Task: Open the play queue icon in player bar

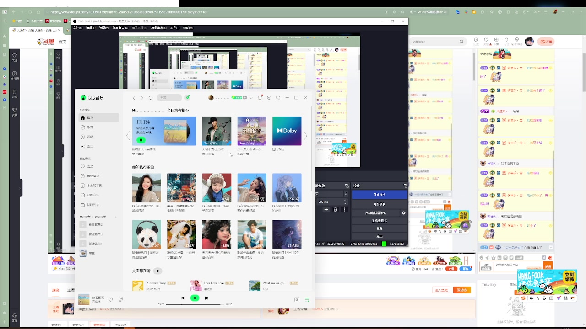Action: click(x=307, y=300)
